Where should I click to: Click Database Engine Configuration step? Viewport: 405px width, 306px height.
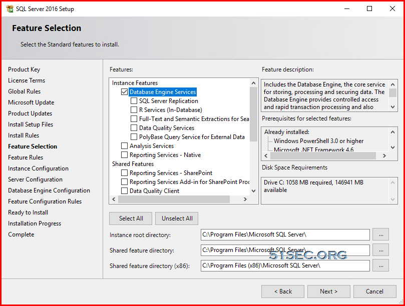click(49, 190)
